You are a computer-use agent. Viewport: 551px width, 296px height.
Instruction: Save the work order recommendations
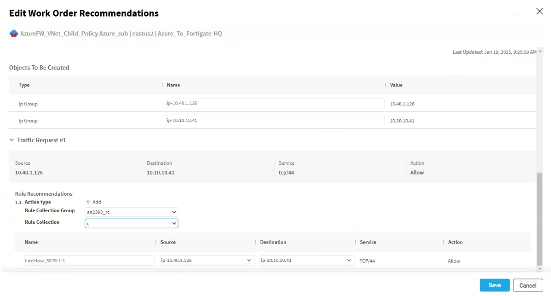pos(494,285)
